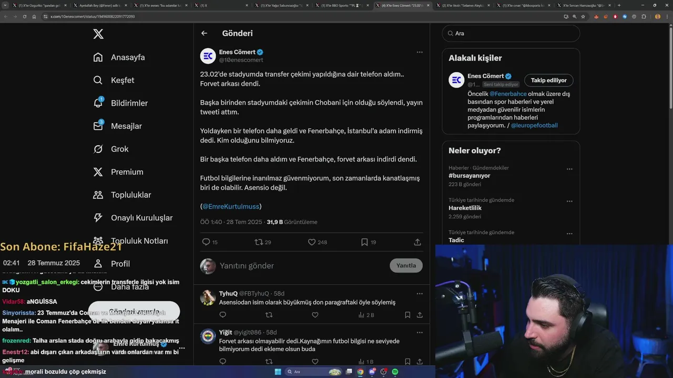Click the Keşfet magnifier icon
This screenshot has height=378, width=673.
click(98, 80)
